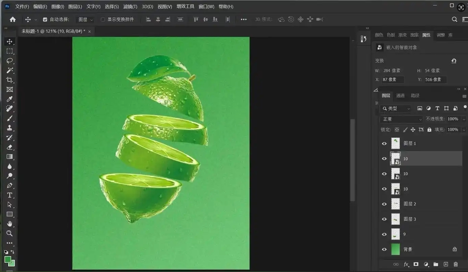Add layer mask icon
This screenshot has height=272, width=468.
tap(416, 264)
